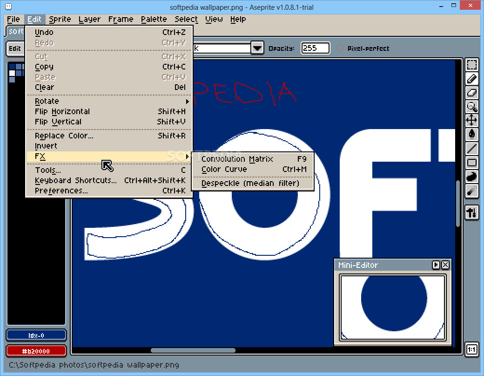Open the Palette menu
The image size is (484, 376).
point(154,19)
